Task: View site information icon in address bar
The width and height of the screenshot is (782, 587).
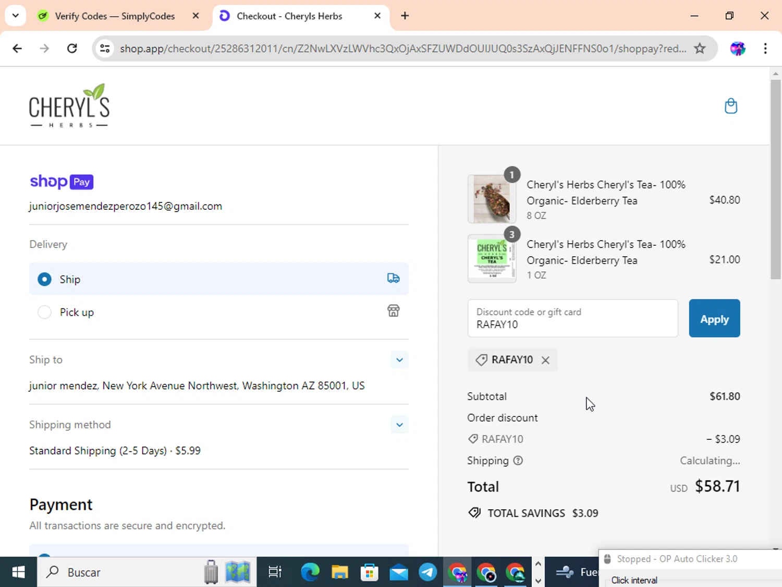Action: (105, 49)
